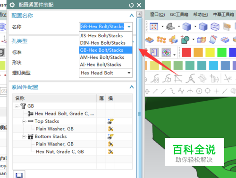Choose DIN-Hex Bolt/Stacks from dropdown list

(106, 43)
